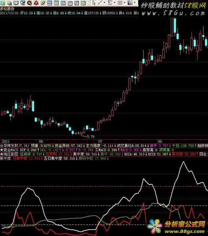Expand the fan lines tool dropdown arrow
The image size is (208, 236).
pyautogui.click(x=134, y=2)
